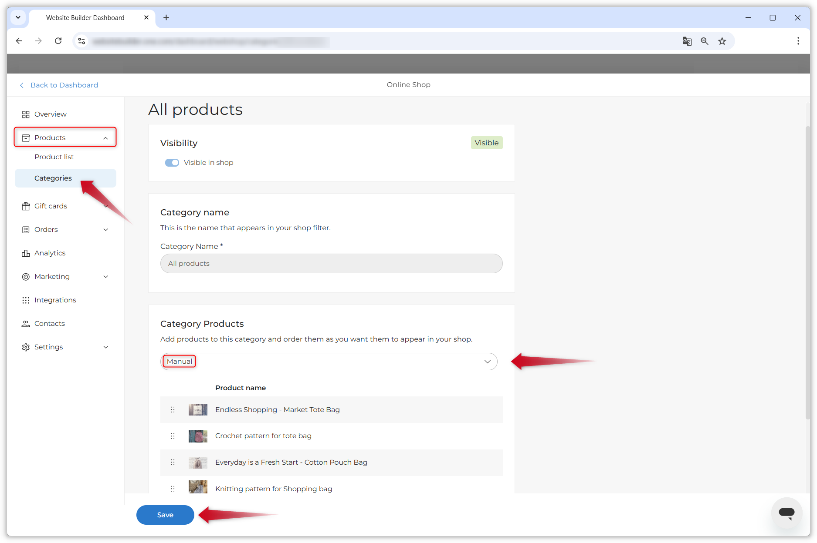
Task: Click the translate page icon
Action: [x=687, y=41]
